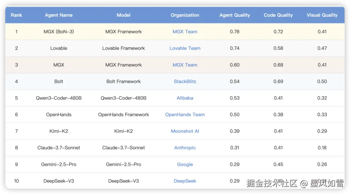Select the Bolt agent name cell
The image size is (350, 194).
59,81
